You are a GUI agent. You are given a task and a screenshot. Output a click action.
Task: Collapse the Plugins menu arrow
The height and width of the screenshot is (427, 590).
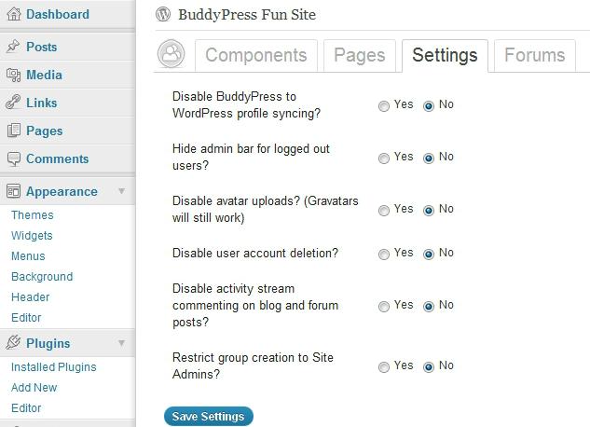121,343
